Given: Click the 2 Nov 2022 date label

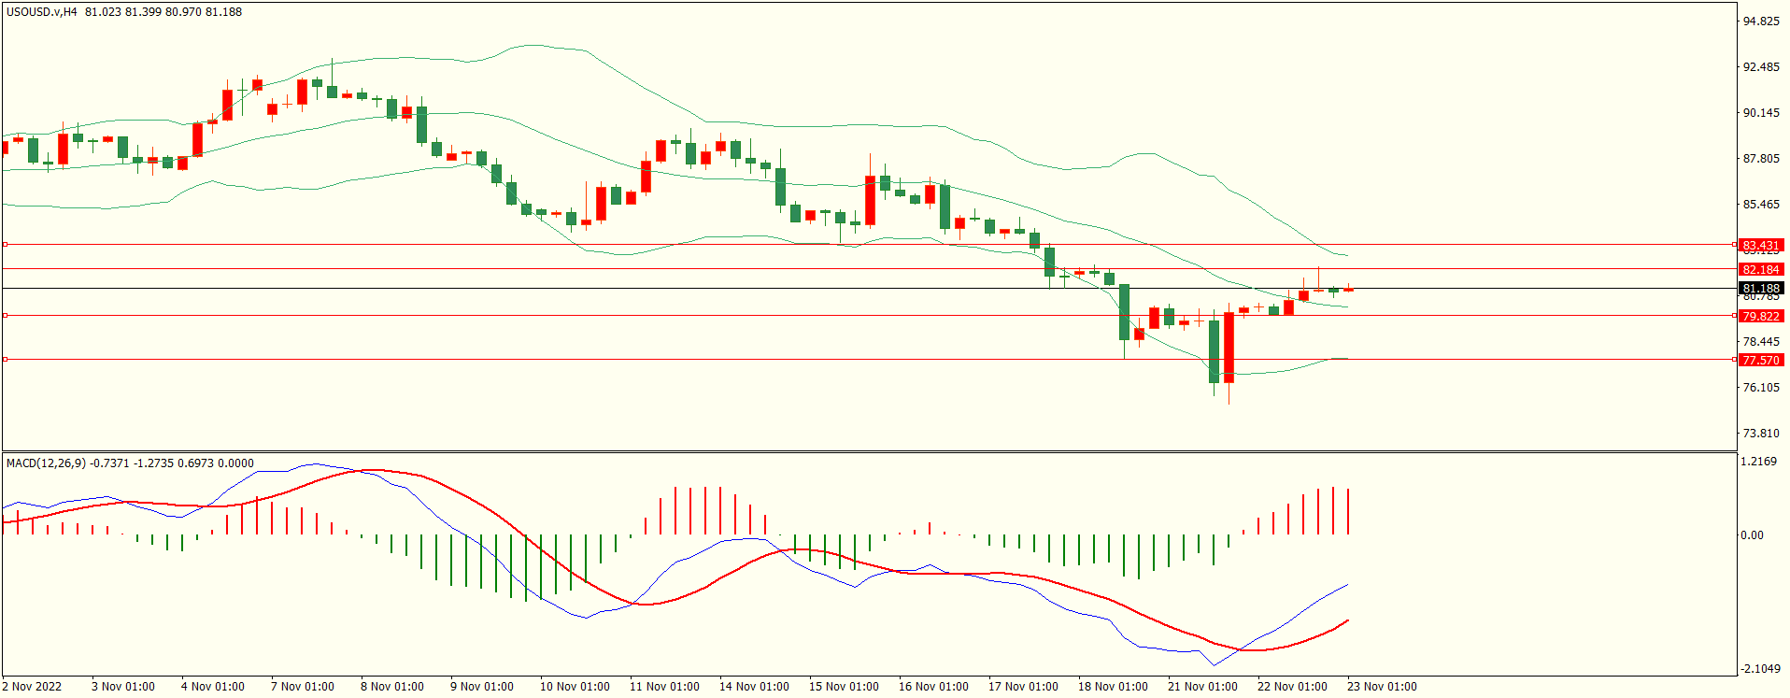Looking at the screenshot, I should (x=33, y=687).
